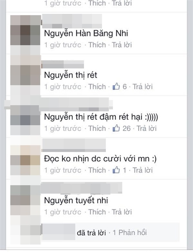Open avatar beside 'Nguyễn tuyết nhi' comment
This screenshot has width=193, height=252.
[x=25, y=200]
